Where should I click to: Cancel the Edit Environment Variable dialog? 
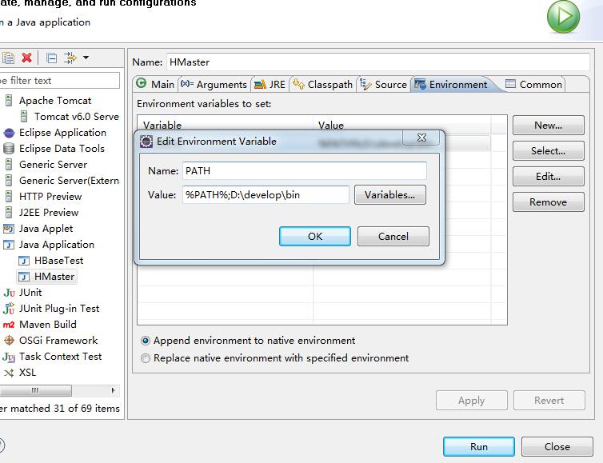click(393, 236)
